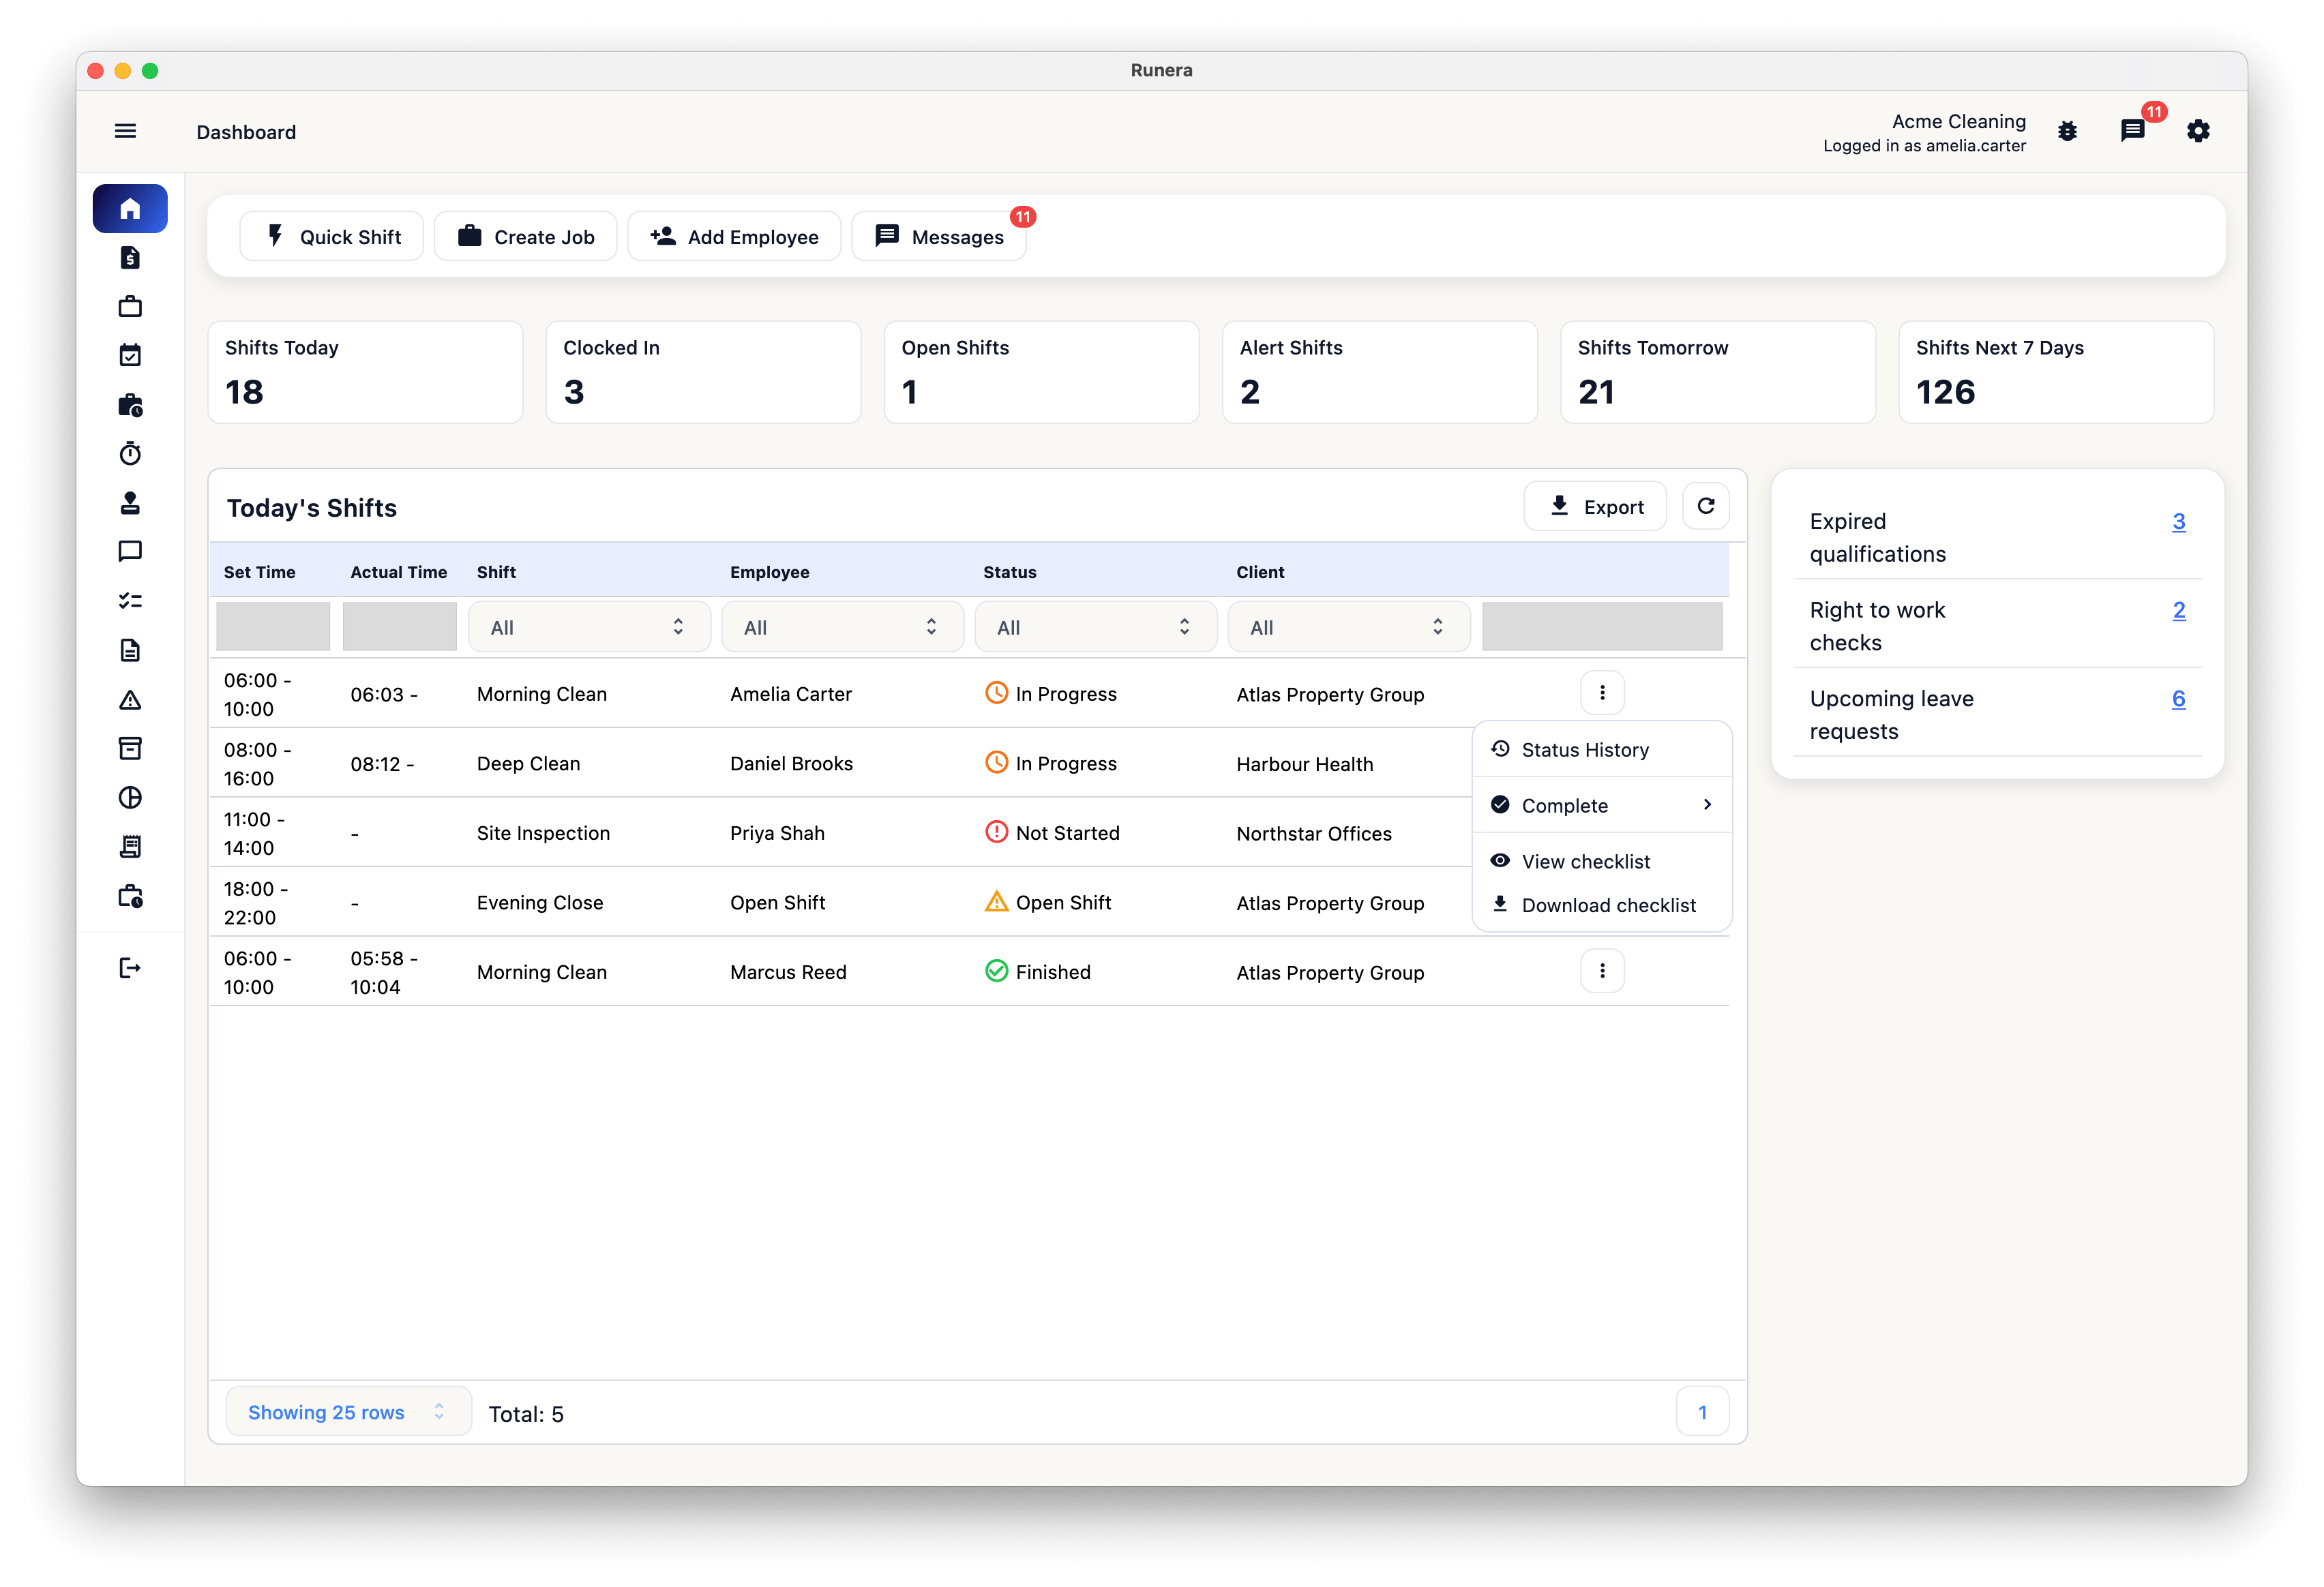2324x1587 pixels.
Task: Expand the Showing 25 rows selector
Action: pos(348,1412)
